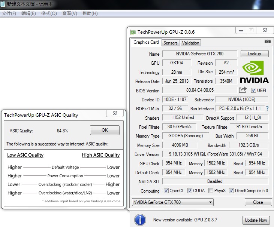Toggle the CUDA checkbox
The image size is (274, 227).
click(x=190, y=191)
